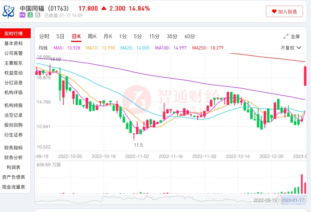Open 衍生证券 in the sidebar
The width and height of the screenshot is (311, 212).
pos(14,135)
